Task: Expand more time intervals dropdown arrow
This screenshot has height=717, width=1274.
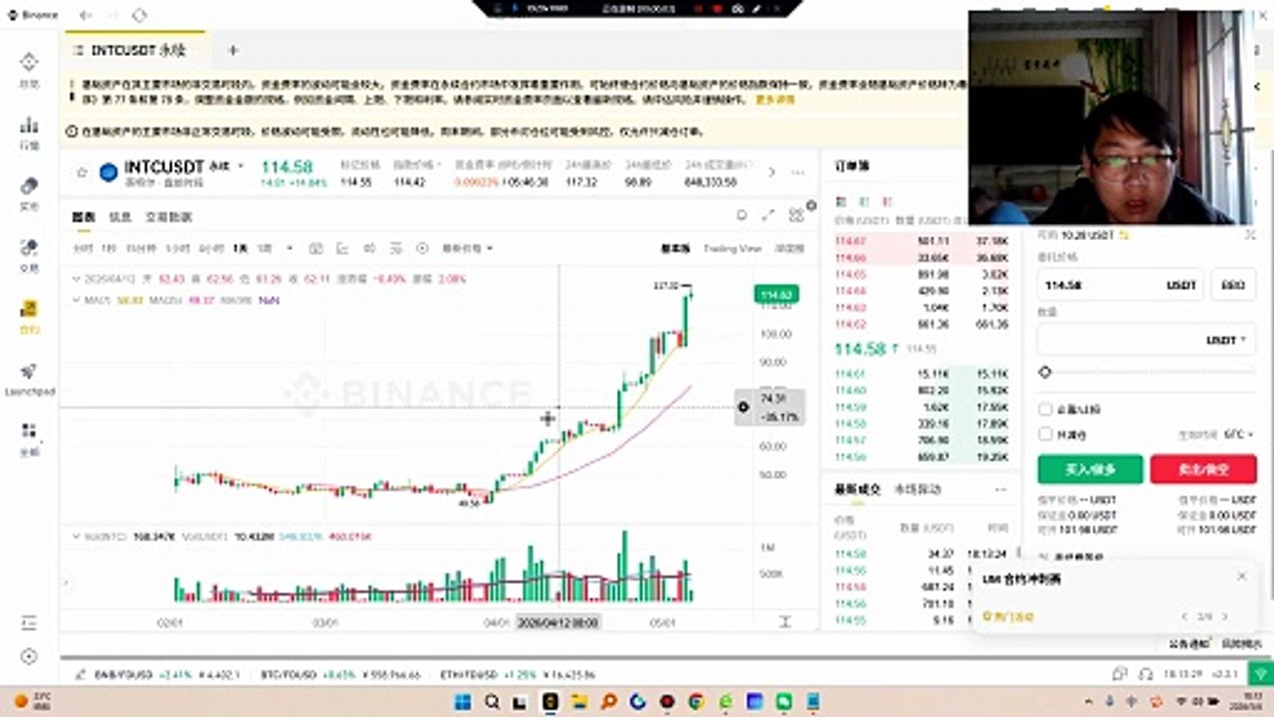Action: [290, 248]
